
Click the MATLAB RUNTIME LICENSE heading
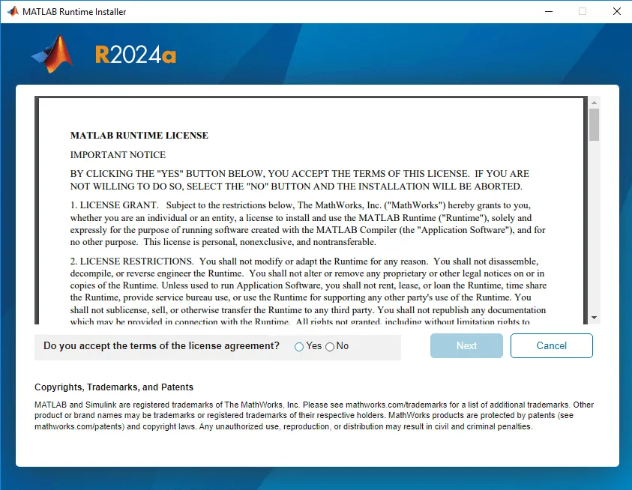coord(139,136)
